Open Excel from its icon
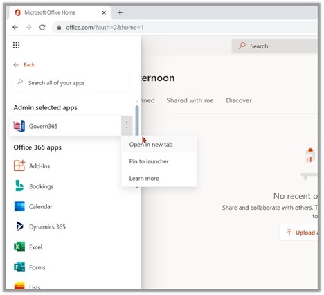The height and width of the screenshot is (295, 324). (x=19, y=247)
